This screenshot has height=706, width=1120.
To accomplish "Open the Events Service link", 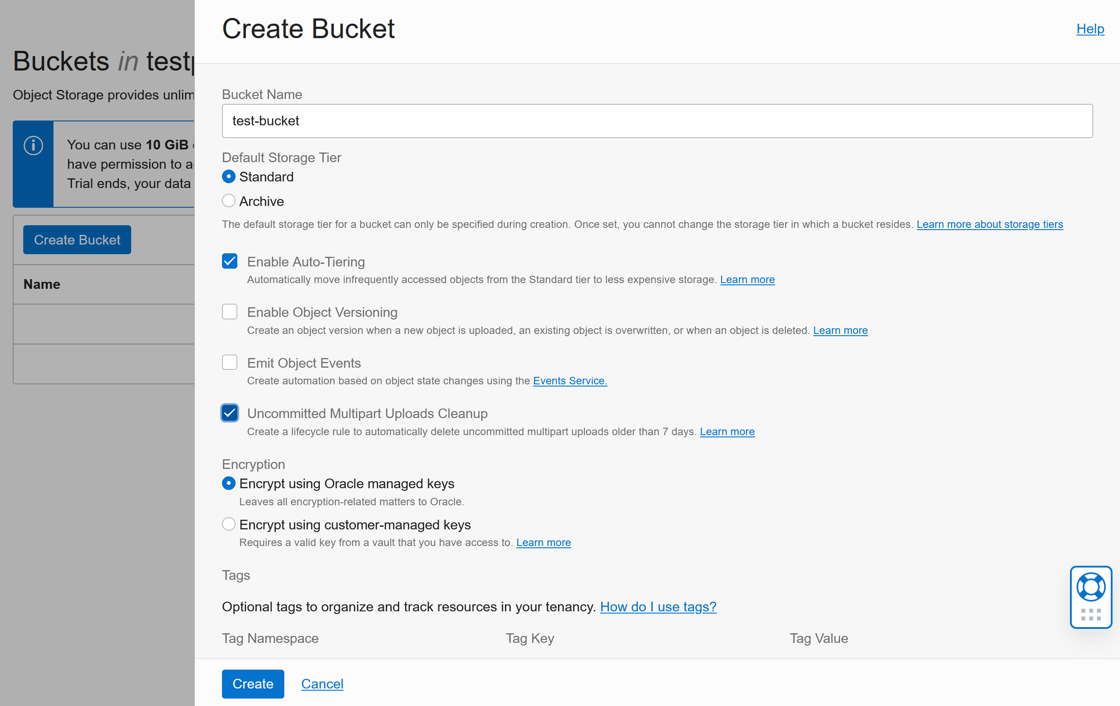I will pos(570,381).
